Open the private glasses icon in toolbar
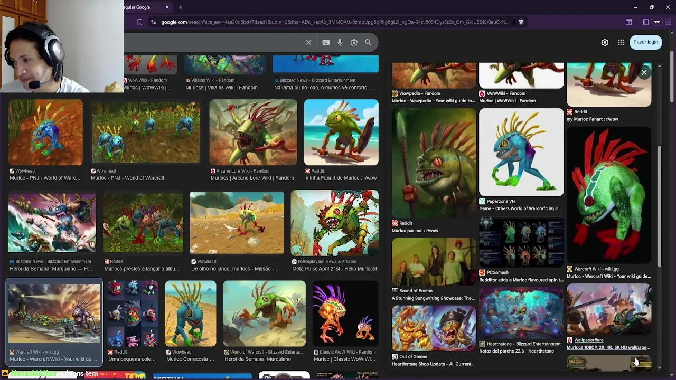 (x=657, y=22)
